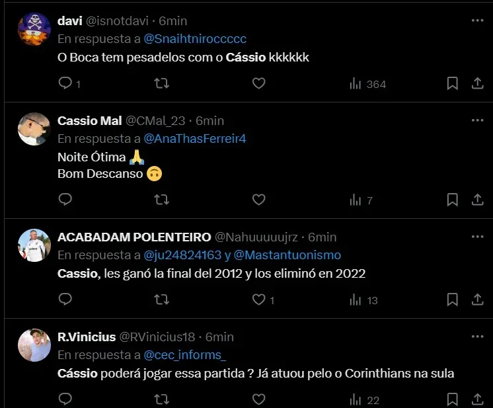
Task: Reply to Cassio Mal's tweet
Action: pos(65,200)
